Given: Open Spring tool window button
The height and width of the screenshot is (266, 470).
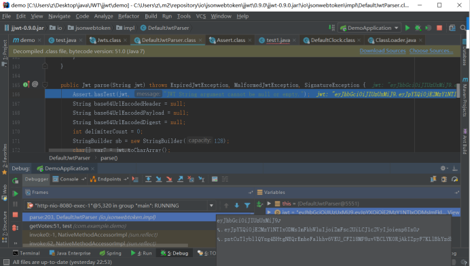Looking at the screenshot, I should 110,253.
